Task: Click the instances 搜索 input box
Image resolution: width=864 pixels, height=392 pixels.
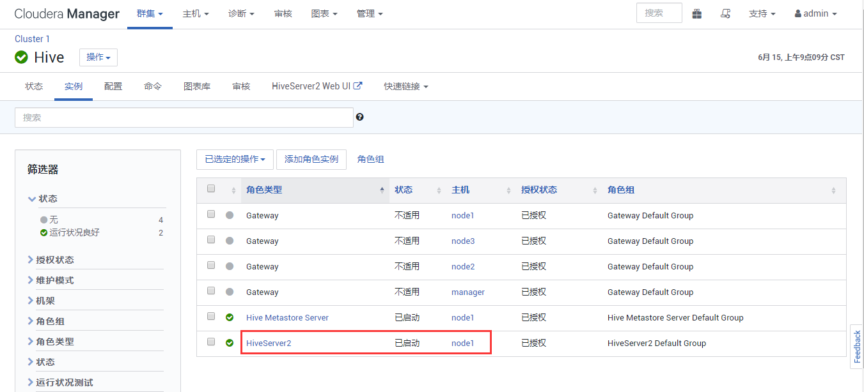Action: click(x=184, y=117)
